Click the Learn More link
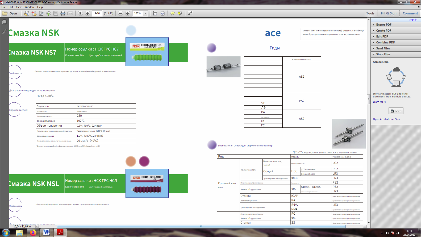 click(379, 102)
